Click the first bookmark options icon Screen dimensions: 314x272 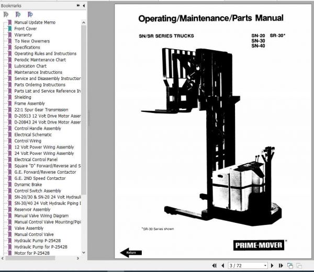click(6, 15)
